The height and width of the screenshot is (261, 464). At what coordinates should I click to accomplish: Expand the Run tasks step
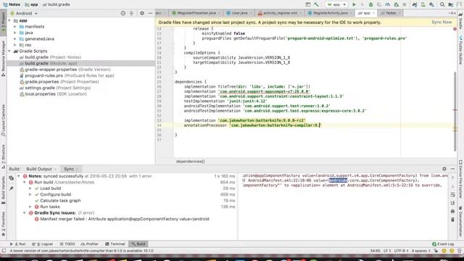coord(30,207)
